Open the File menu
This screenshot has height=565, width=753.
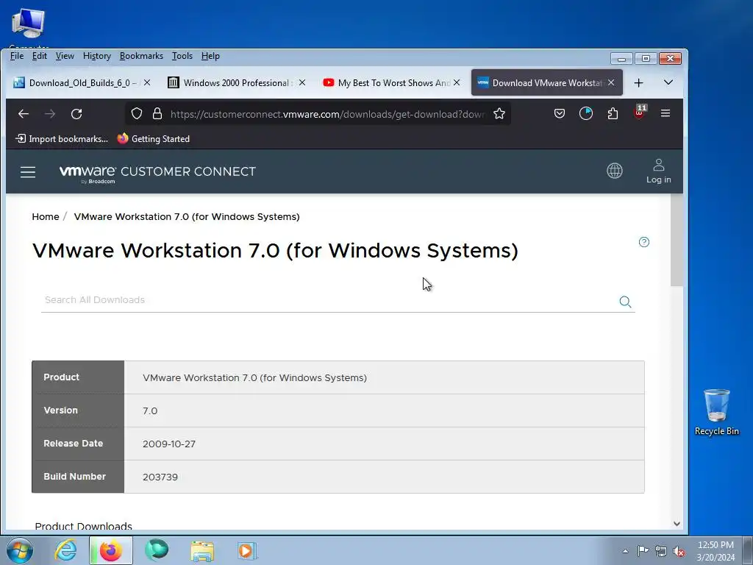[17, 56]
